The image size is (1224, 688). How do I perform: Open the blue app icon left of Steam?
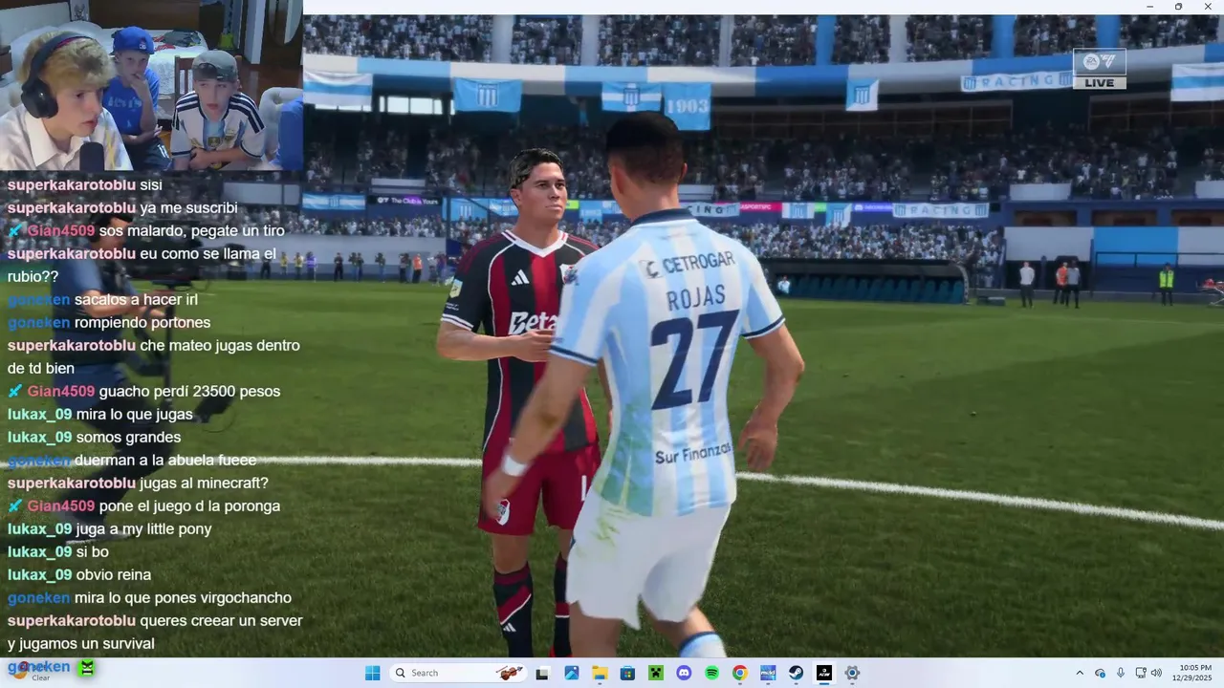click(768, 673)
